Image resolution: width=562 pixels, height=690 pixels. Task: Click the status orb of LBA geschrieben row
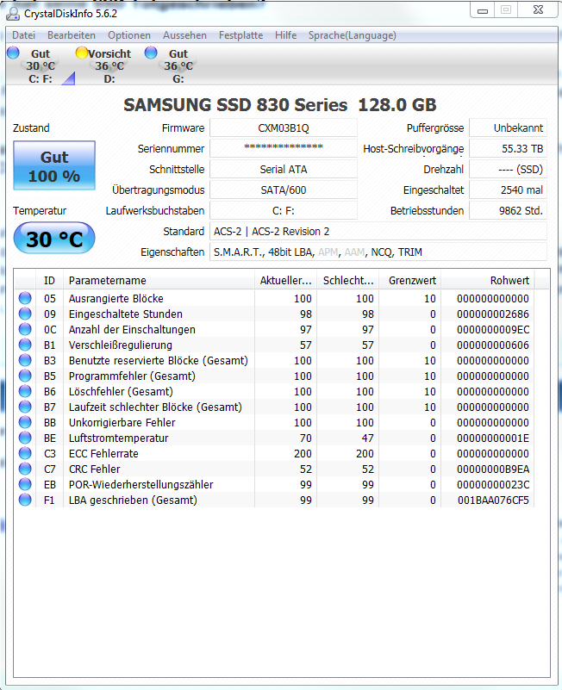[25, 500]
